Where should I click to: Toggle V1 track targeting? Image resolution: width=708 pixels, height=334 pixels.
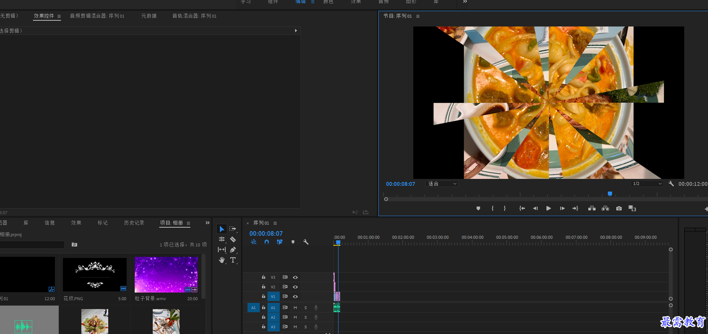coord(273,296)
